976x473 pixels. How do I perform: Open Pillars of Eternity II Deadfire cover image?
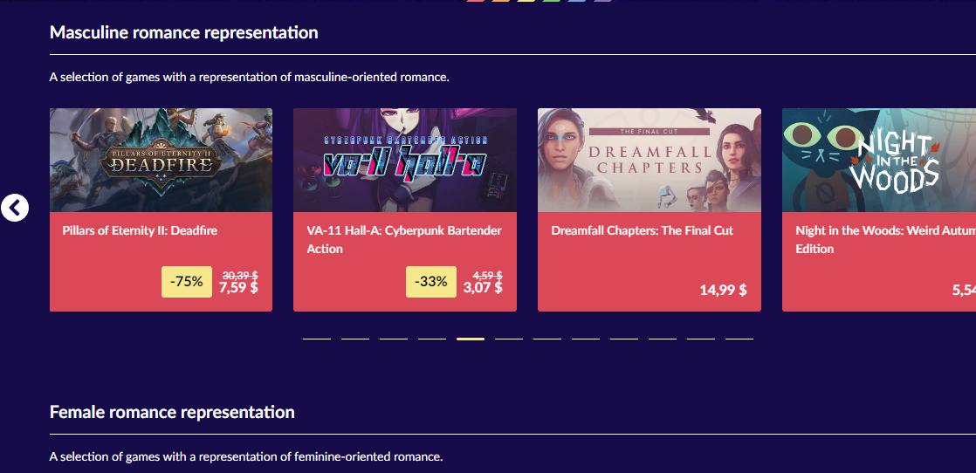tap(161, 160)
